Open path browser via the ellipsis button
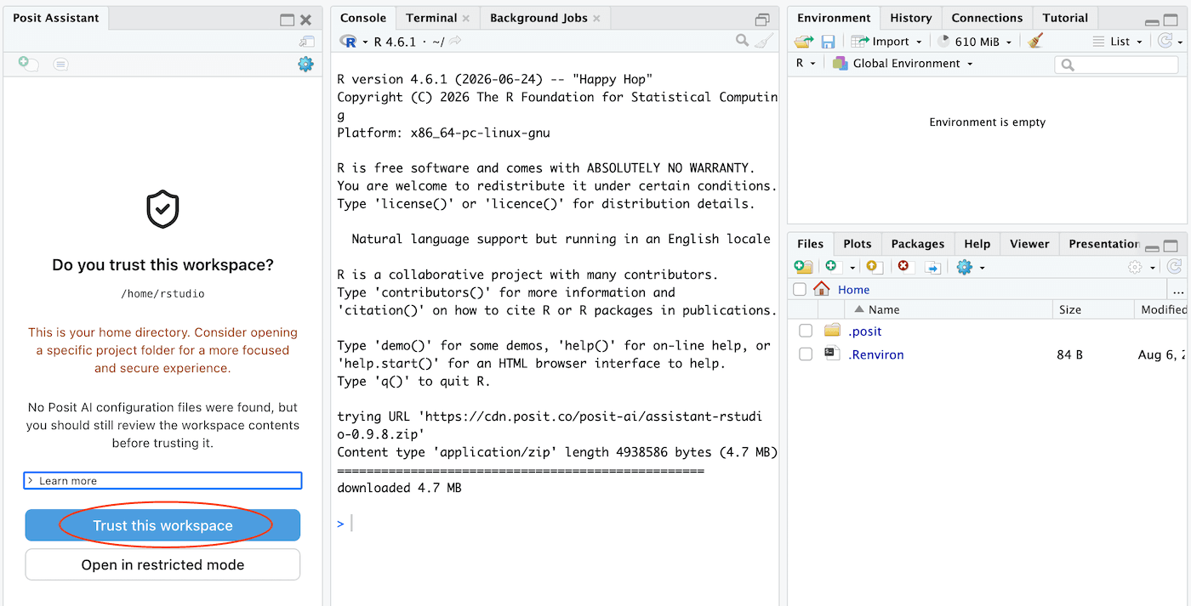This screenshot has height=606, width=1191. point(1178,290)
